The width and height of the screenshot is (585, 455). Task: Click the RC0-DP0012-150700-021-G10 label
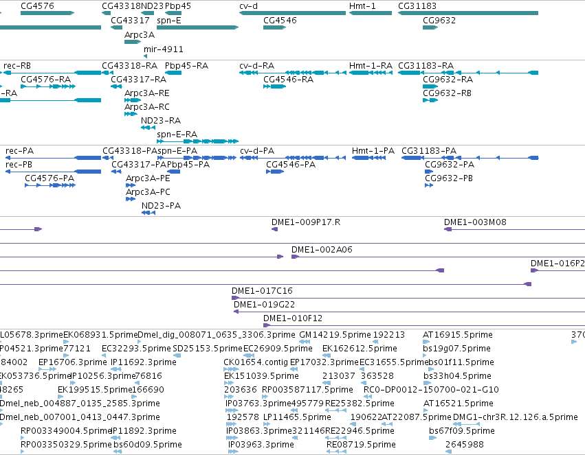pos(431,390)
